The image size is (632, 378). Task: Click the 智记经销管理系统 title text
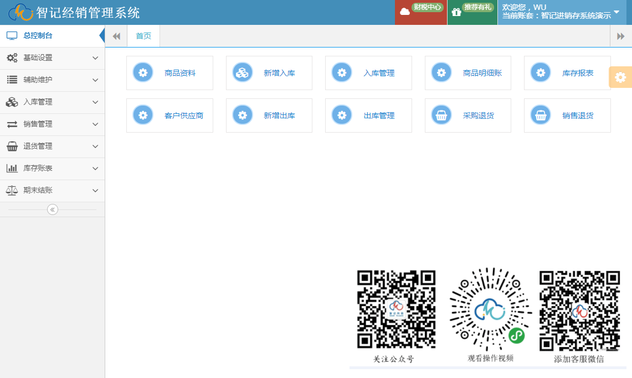coord(88,13)
